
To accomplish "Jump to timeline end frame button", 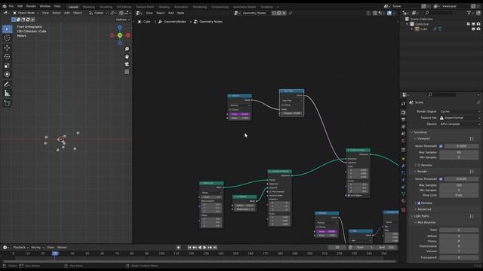I will click(x=215, y=248).
